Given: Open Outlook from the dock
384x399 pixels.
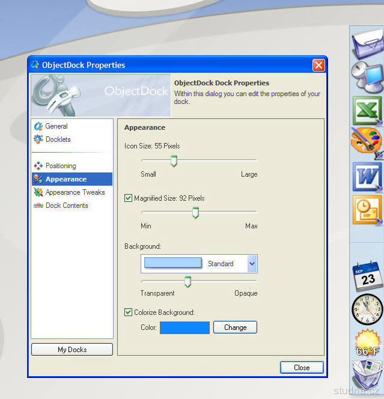Looking at the screenshot, I should click(x=368, y=210).
